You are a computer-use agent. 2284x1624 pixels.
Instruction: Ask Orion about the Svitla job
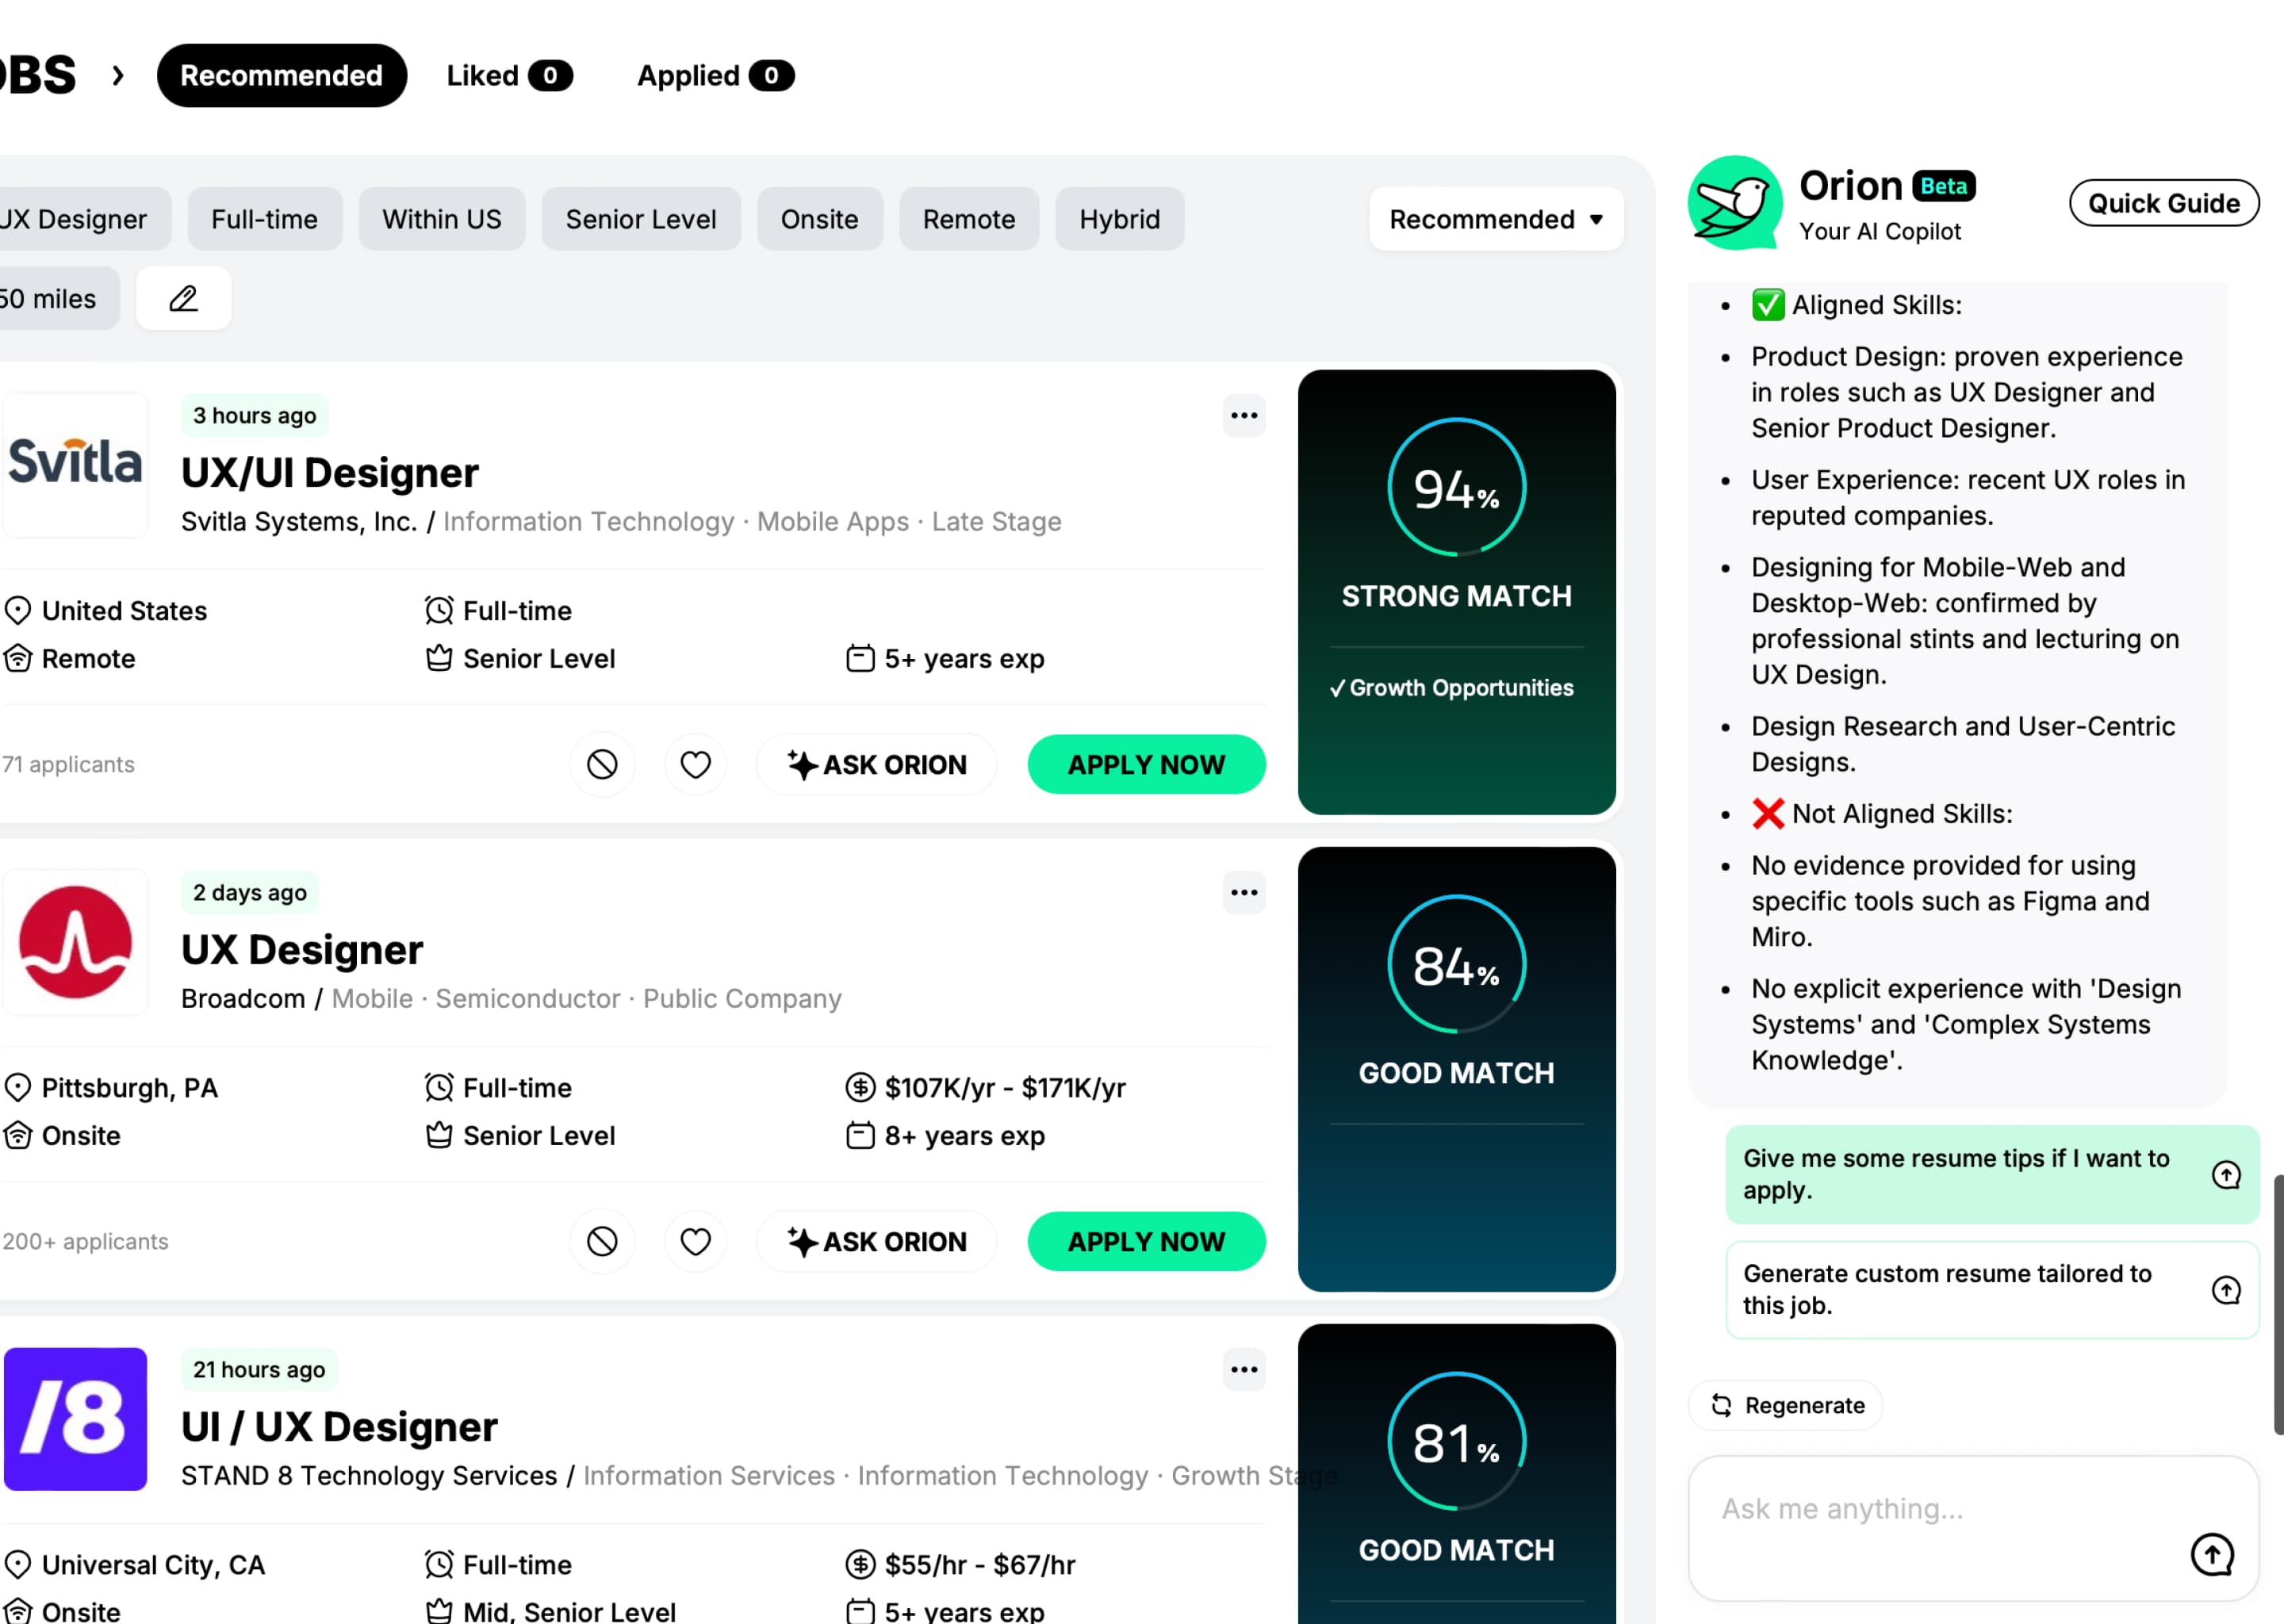[x=877, y=765]
